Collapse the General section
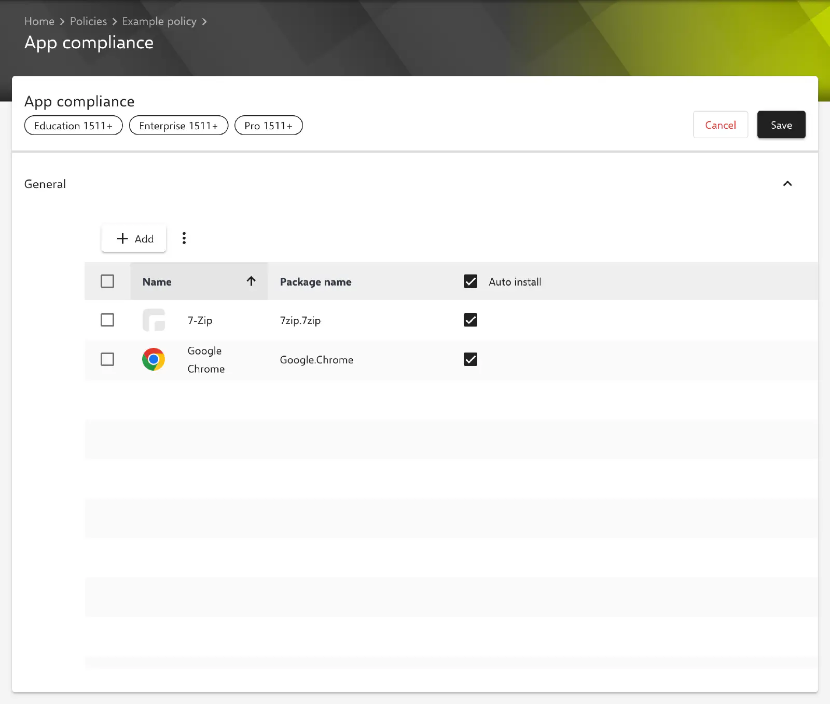Image resolution: width=830 pixels, height=704 pixels. click(787, 184)
